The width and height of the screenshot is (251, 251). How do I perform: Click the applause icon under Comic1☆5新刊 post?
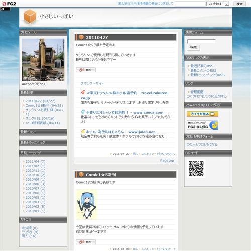(86, 242)
